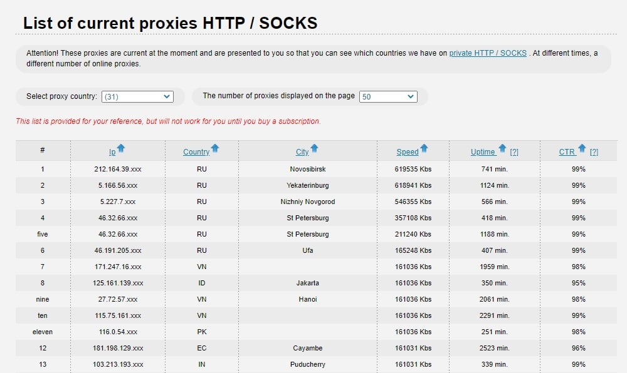627x373 pixels.
Task: Click the 181.198.129.xxx proxy entry
Action: [118, 348]
